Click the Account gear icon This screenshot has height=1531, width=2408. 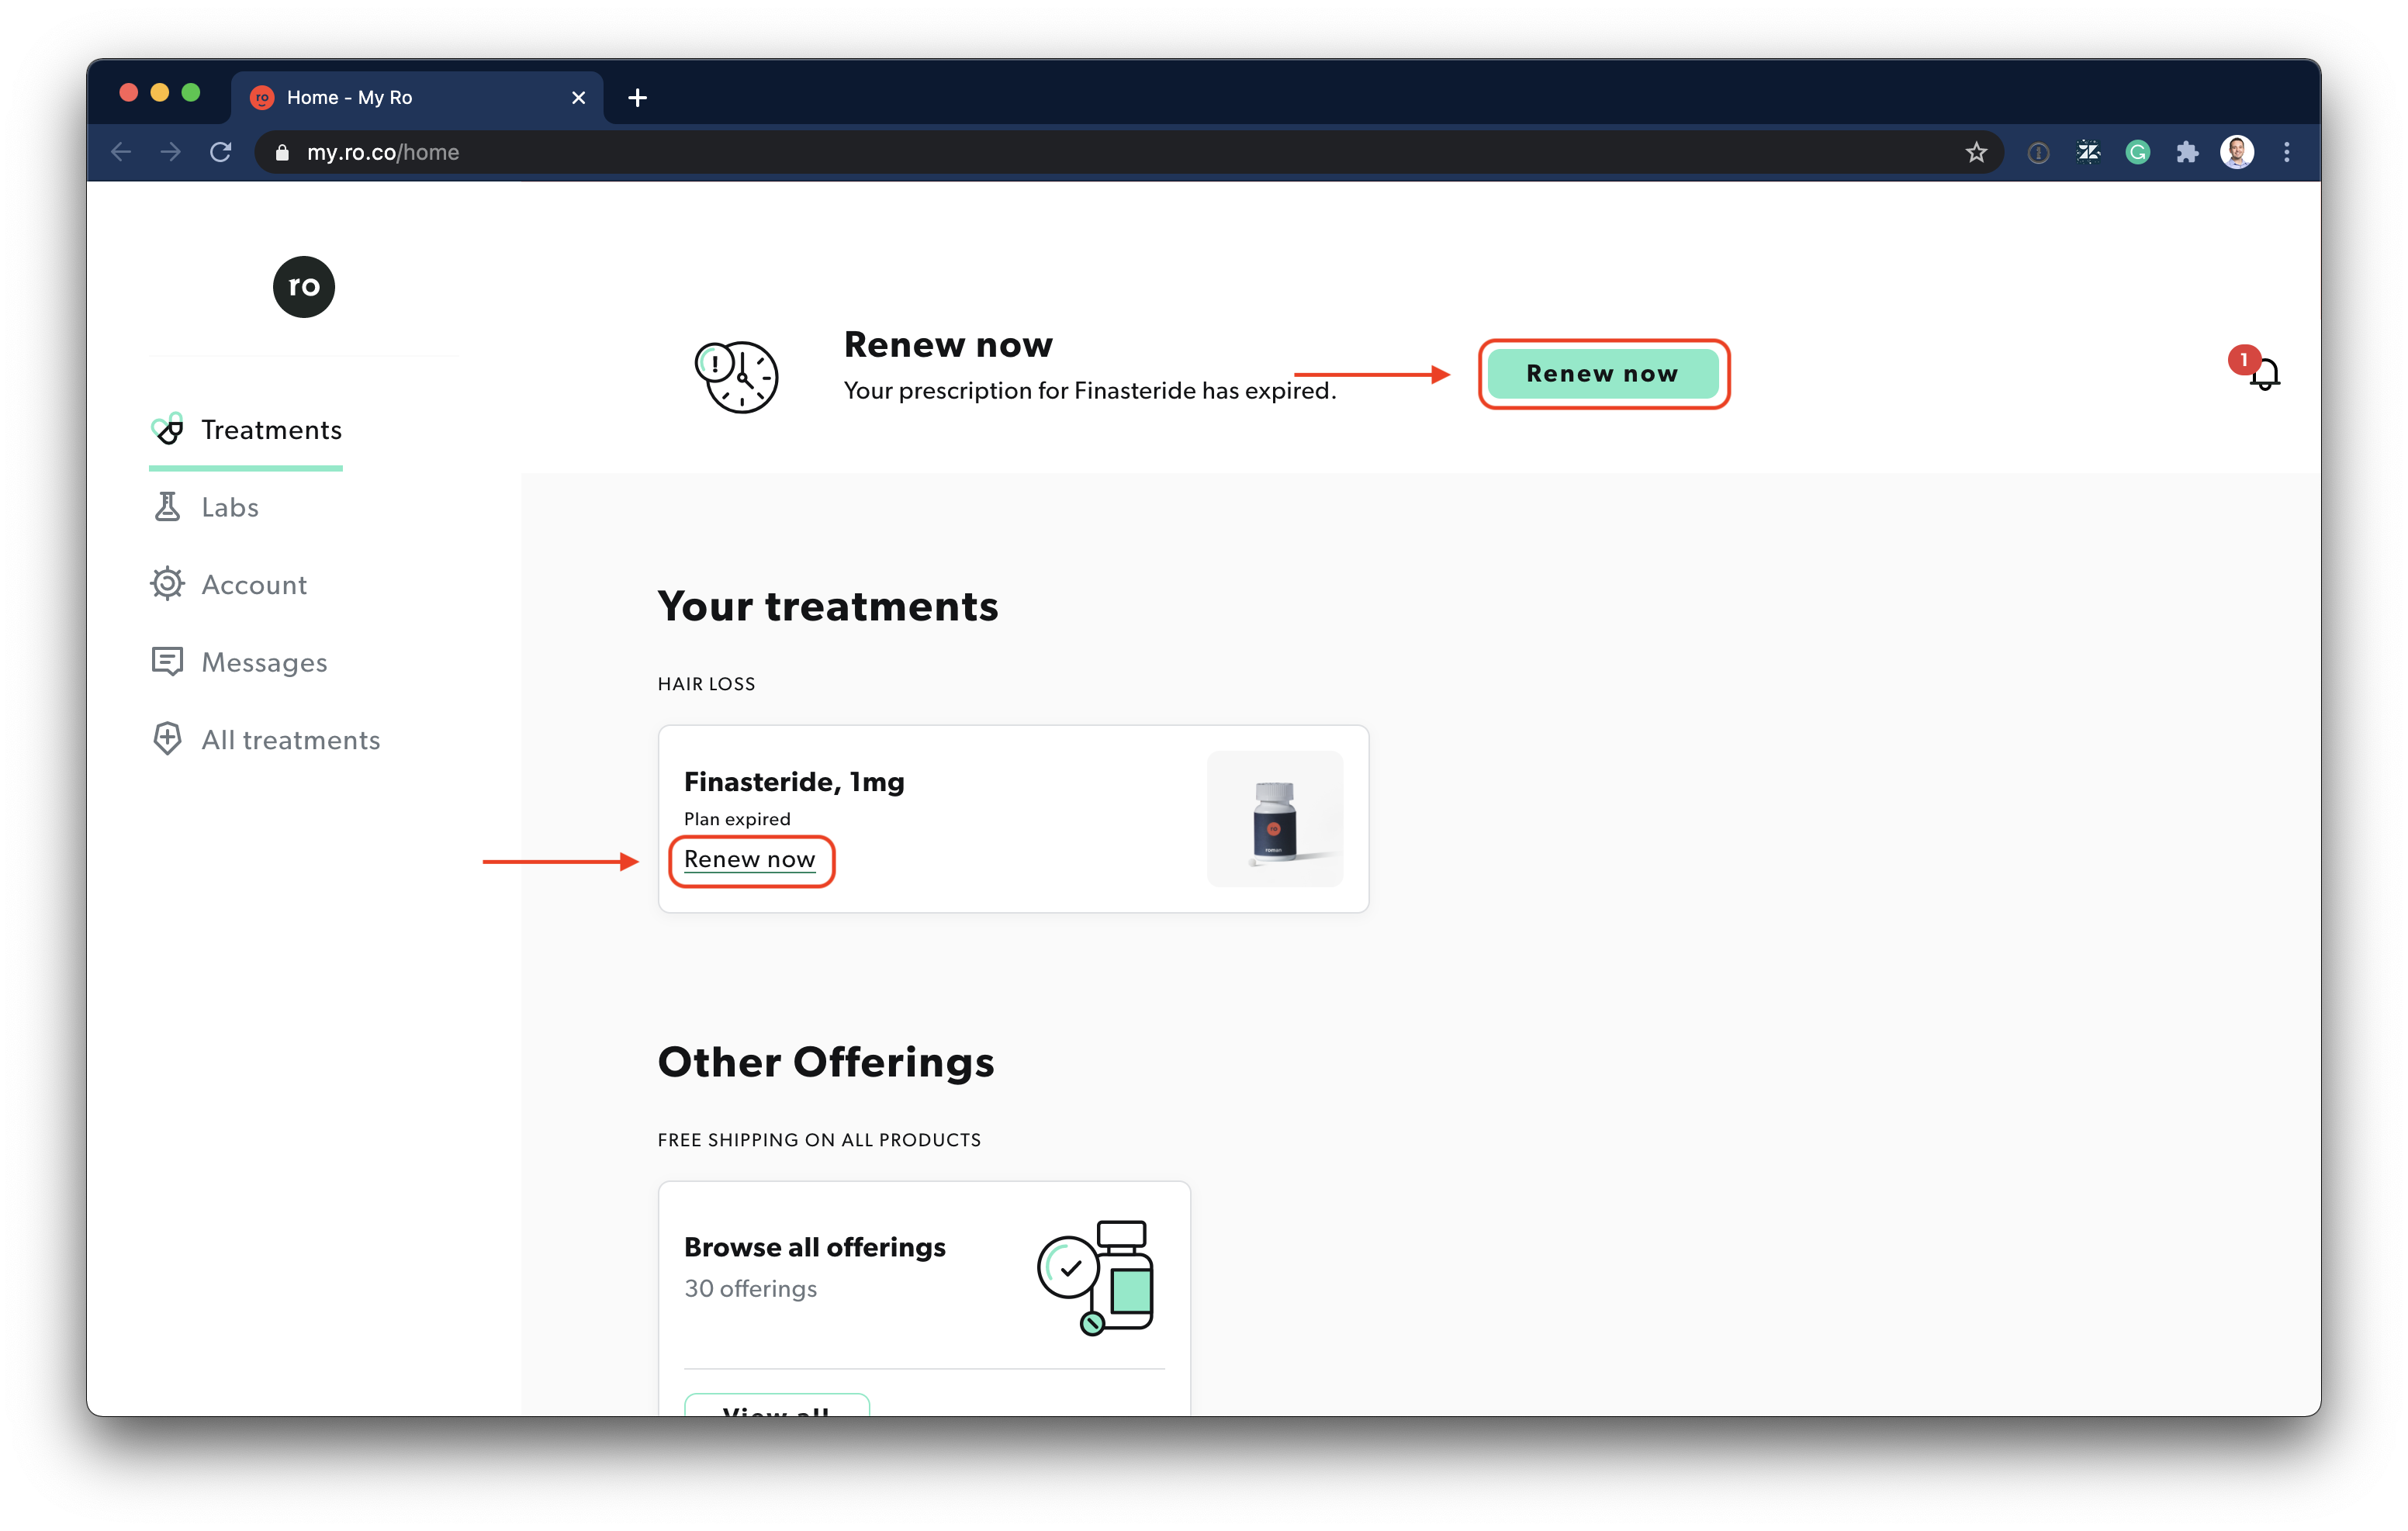click(x=167, y=584)
